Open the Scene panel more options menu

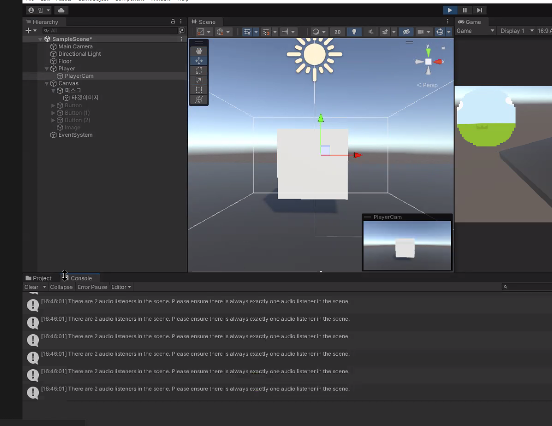tap(448, 21)
